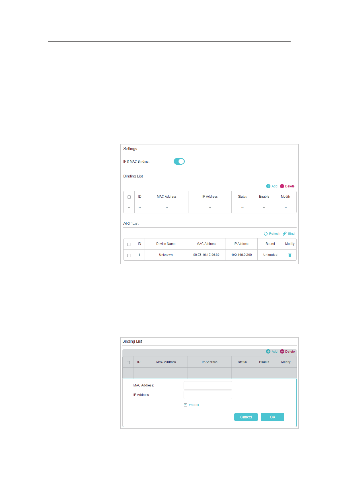Tick the header checkbox of the Binding List above the entry form

tap(128, 362)
